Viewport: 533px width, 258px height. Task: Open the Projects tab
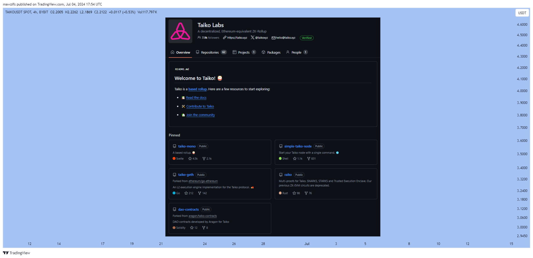(244, 52)
